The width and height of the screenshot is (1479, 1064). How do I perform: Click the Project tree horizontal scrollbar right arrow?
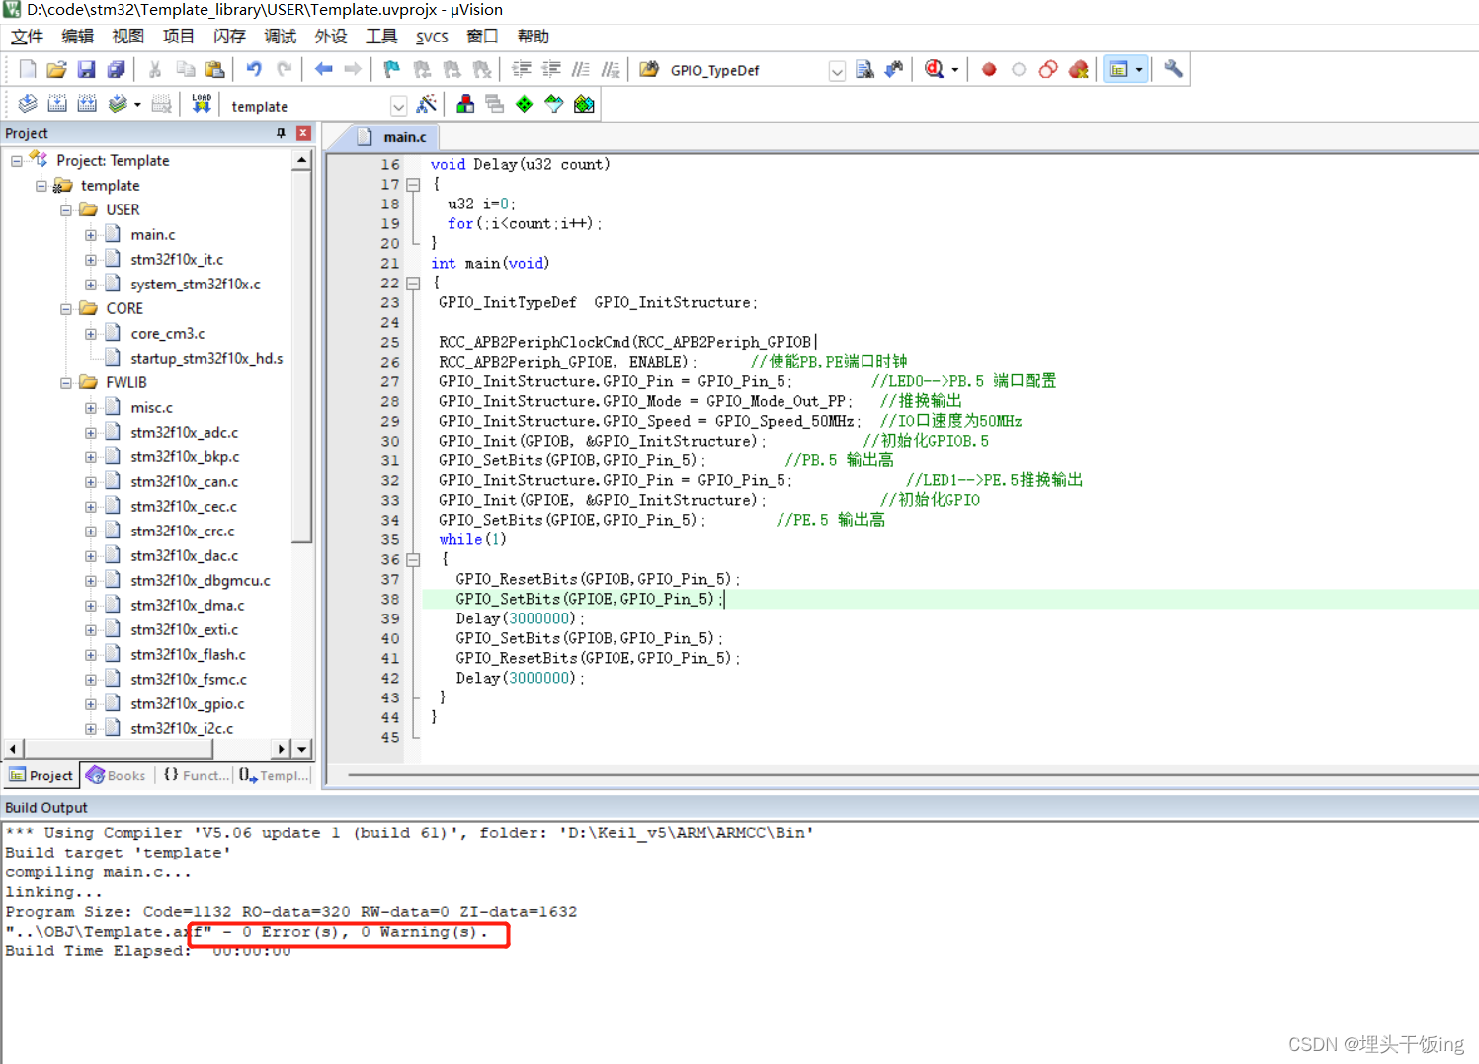coord(283,749)
